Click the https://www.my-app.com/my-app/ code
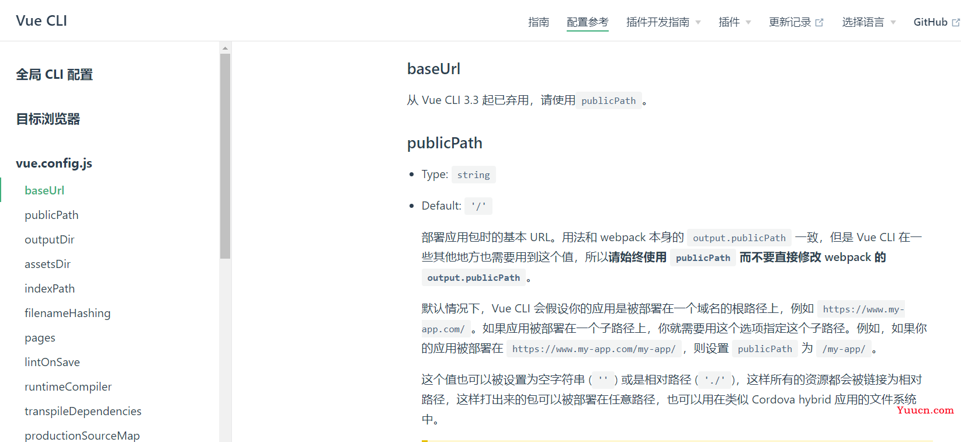961x442 pixels. [x=594, y=349]
